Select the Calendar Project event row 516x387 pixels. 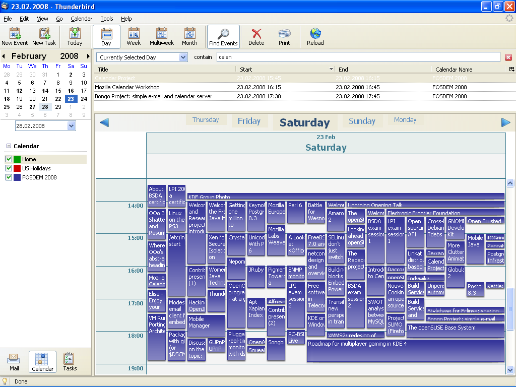coord(305,78)
